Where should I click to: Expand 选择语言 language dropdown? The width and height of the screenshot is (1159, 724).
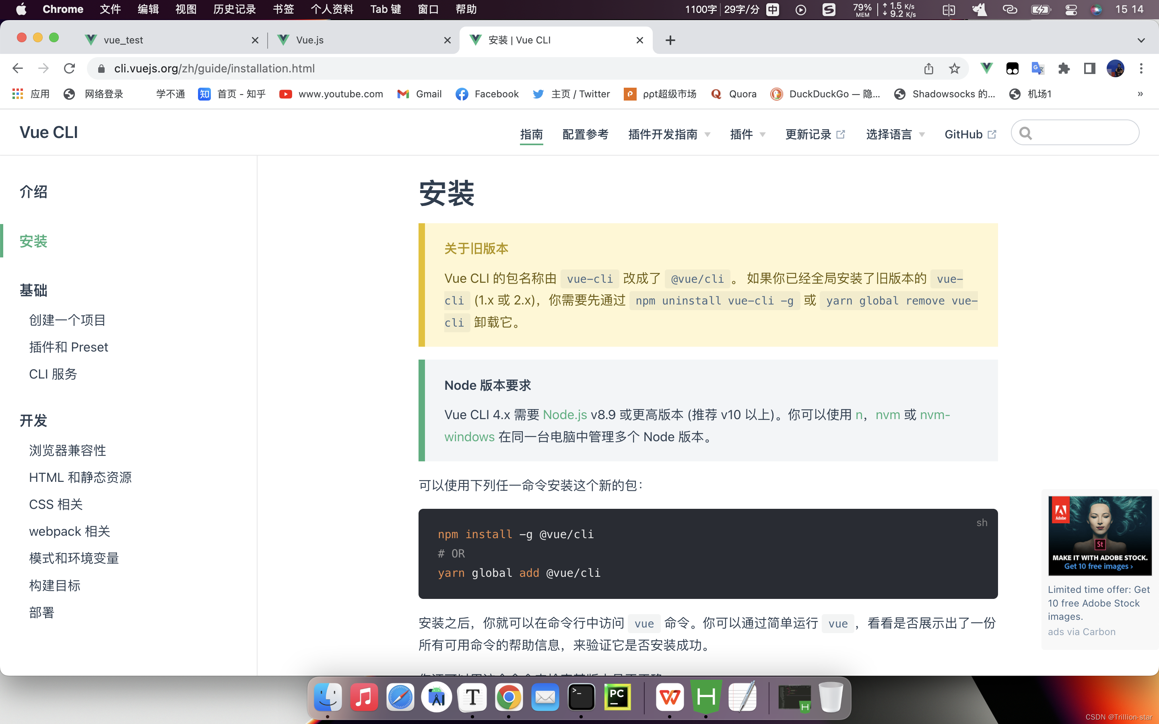tap(895, 135)
